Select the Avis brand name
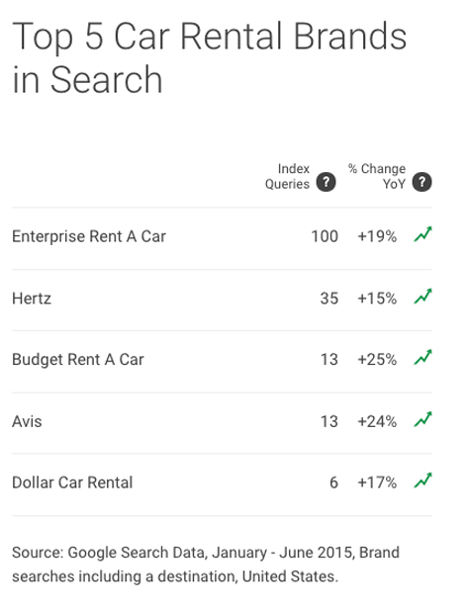 (x=27, y=422)
